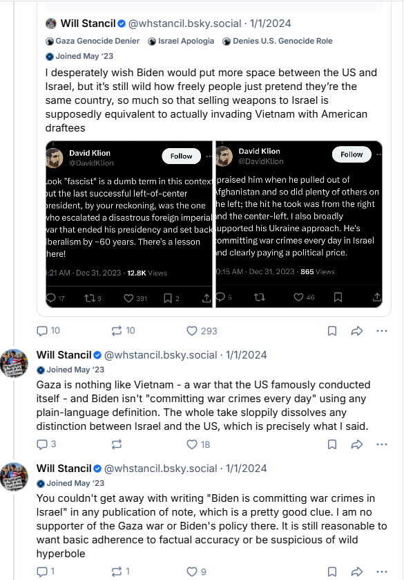This screenshot has width=404, height=580.
Task: Like the 'Gaza is nothing like Vietnam' post
Action: pos(198,444)
